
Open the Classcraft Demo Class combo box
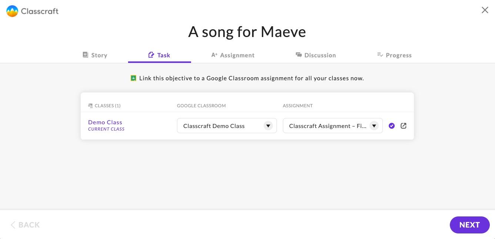pyautogui.click(x=227, y=126)
